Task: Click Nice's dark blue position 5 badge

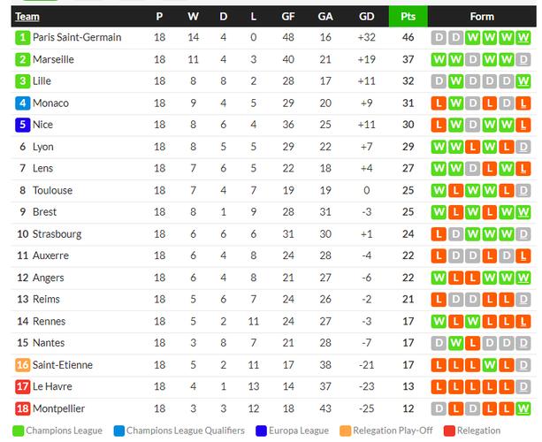Action: pyautogui.click(x=22, y=125)
